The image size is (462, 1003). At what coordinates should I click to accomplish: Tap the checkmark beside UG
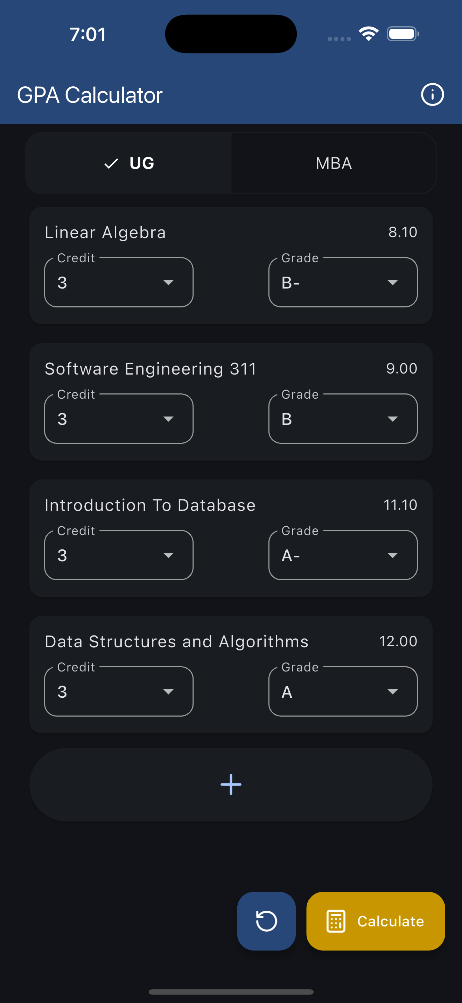click(x=111, y=163)
